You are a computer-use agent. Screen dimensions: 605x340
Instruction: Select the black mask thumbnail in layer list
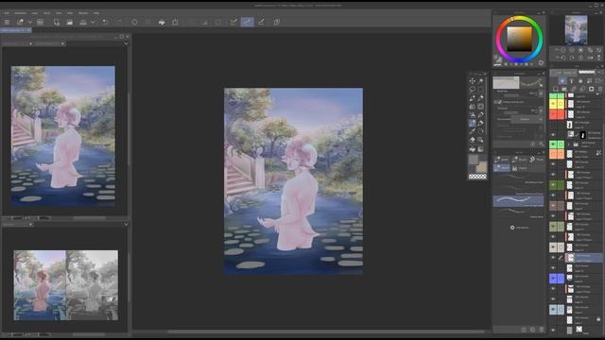tap(583, 135)
